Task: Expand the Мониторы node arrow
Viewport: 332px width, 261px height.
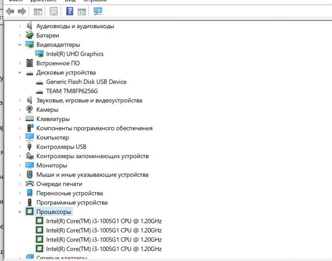Action: point(20,165)
